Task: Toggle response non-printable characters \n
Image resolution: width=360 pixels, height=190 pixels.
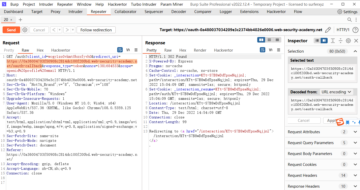Action: (271, 50)
